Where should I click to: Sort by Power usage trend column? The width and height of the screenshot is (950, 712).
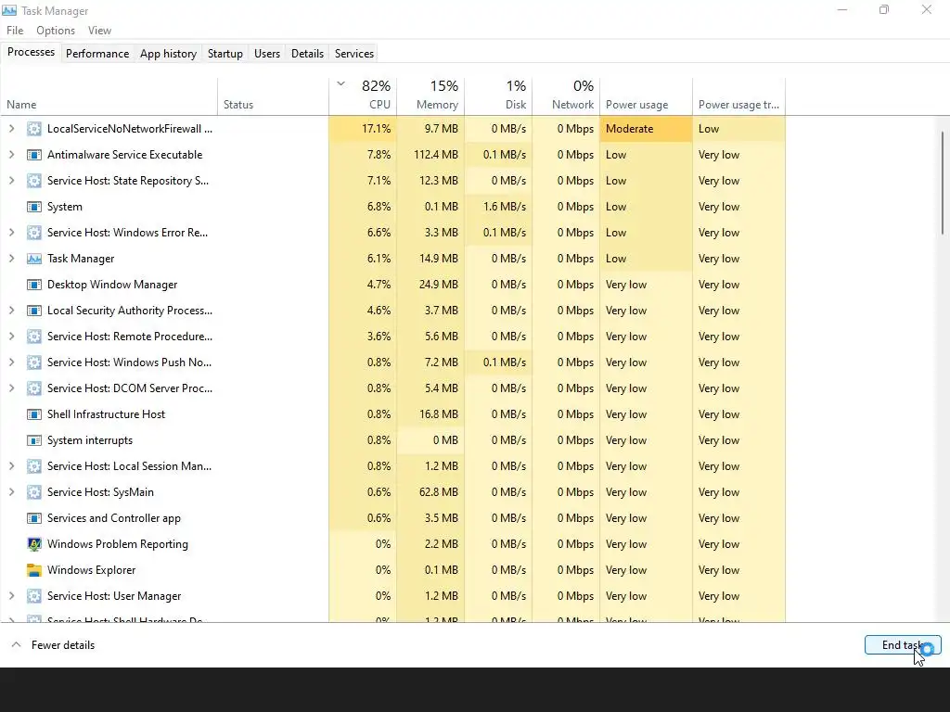tap(739, 96)
